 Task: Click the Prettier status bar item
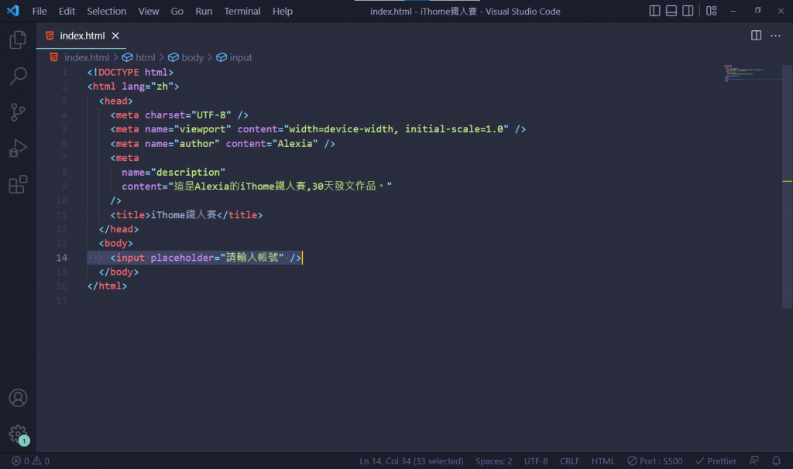point(716,461)
